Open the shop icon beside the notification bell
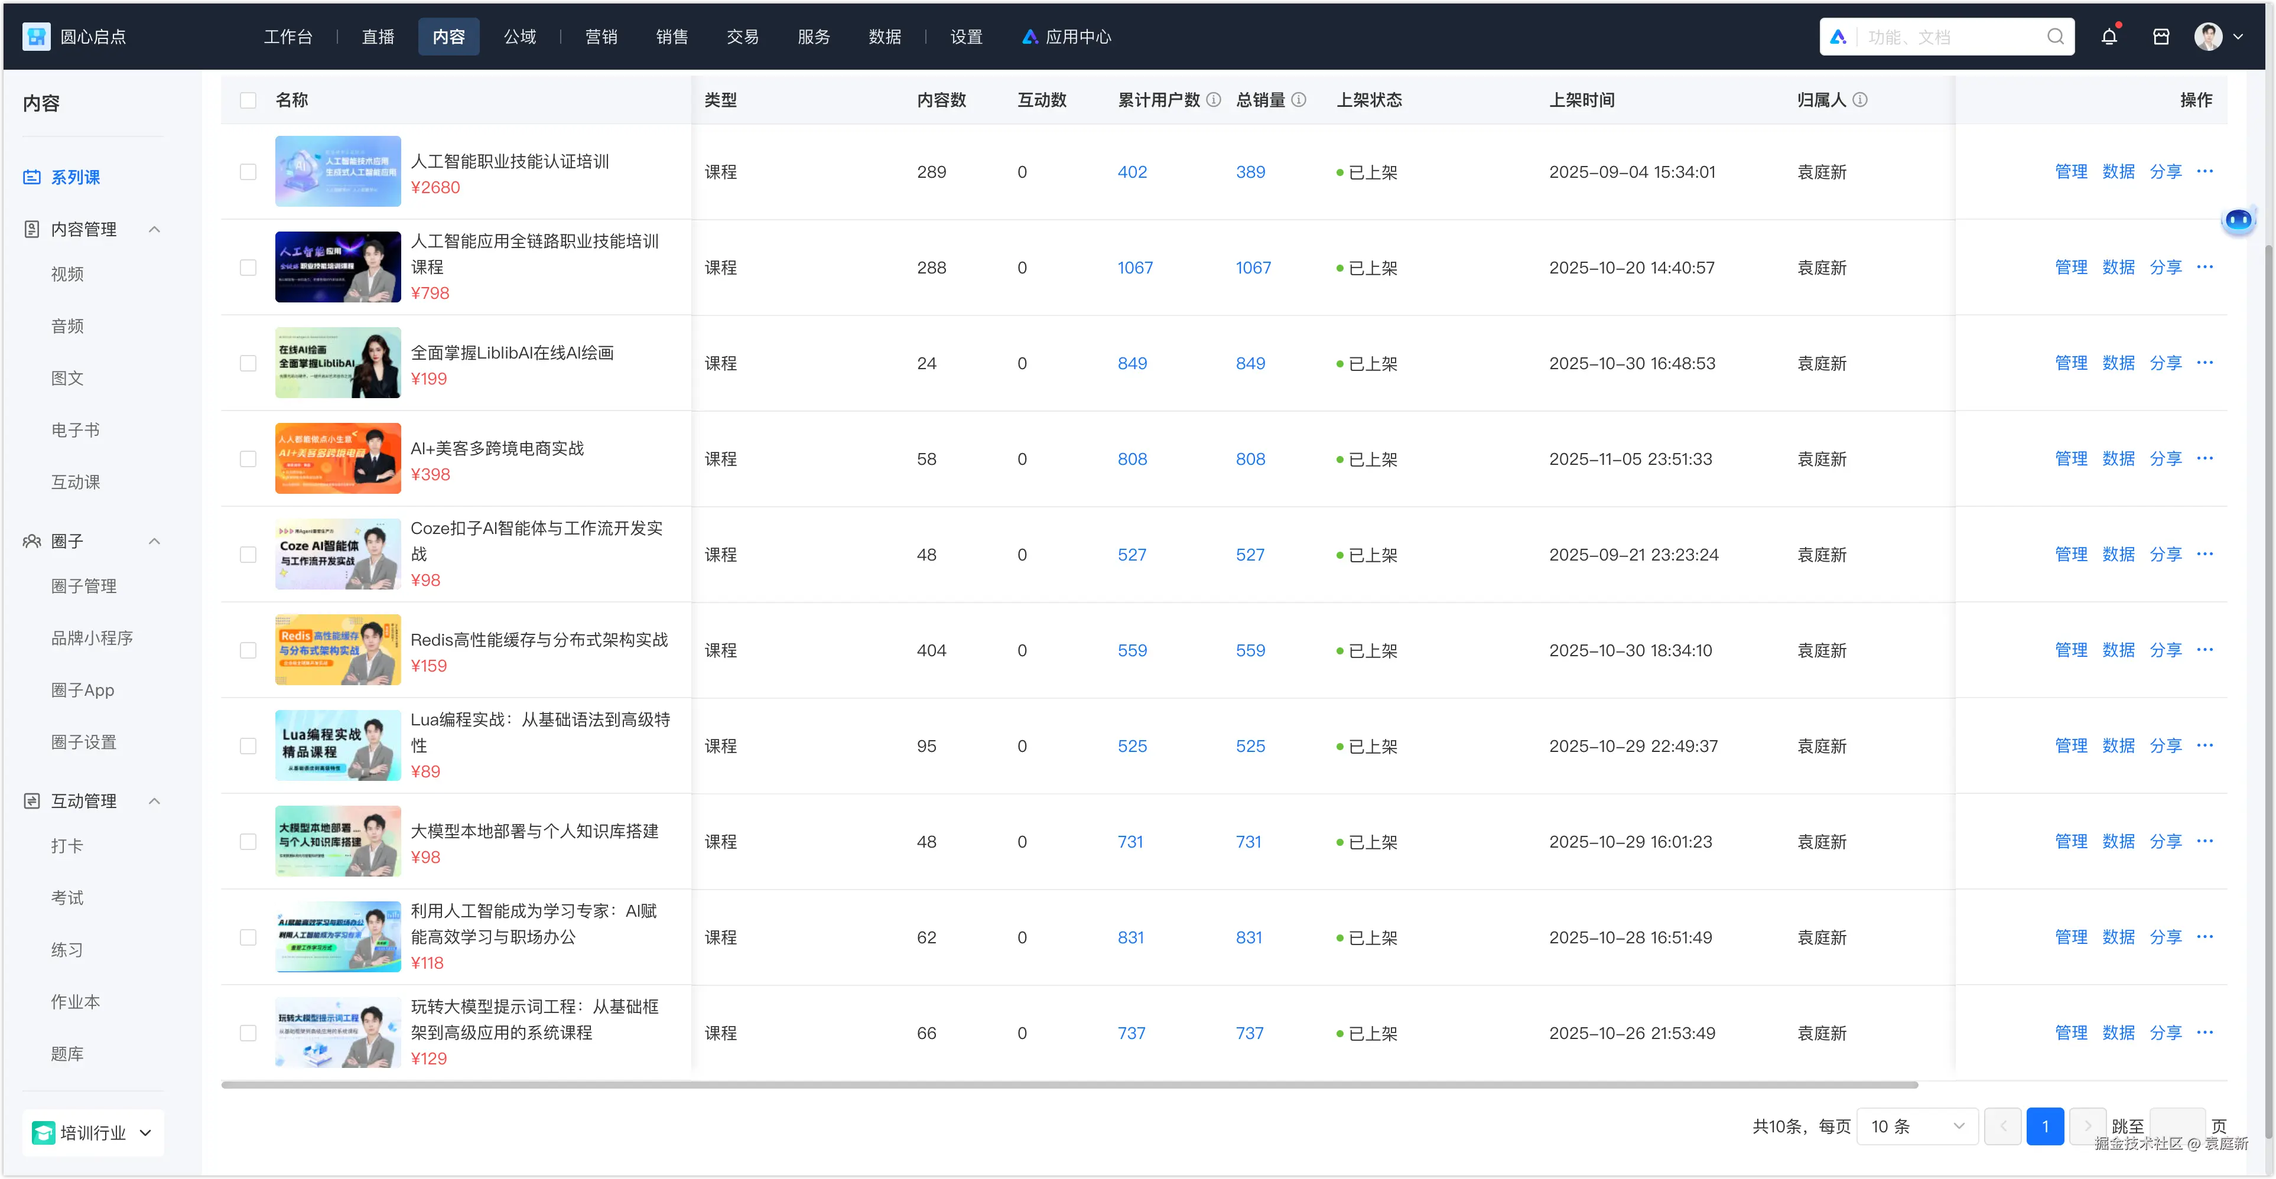2276x1179 pixels. pyautogui.click(x=2160, y=37)
